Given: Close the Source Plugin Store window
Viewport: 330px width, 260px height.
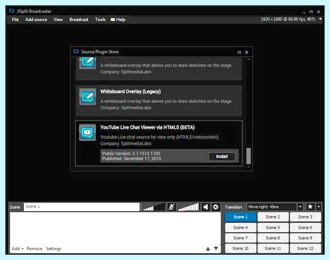Looking at the screenshot, I should (x=246, y=52).
